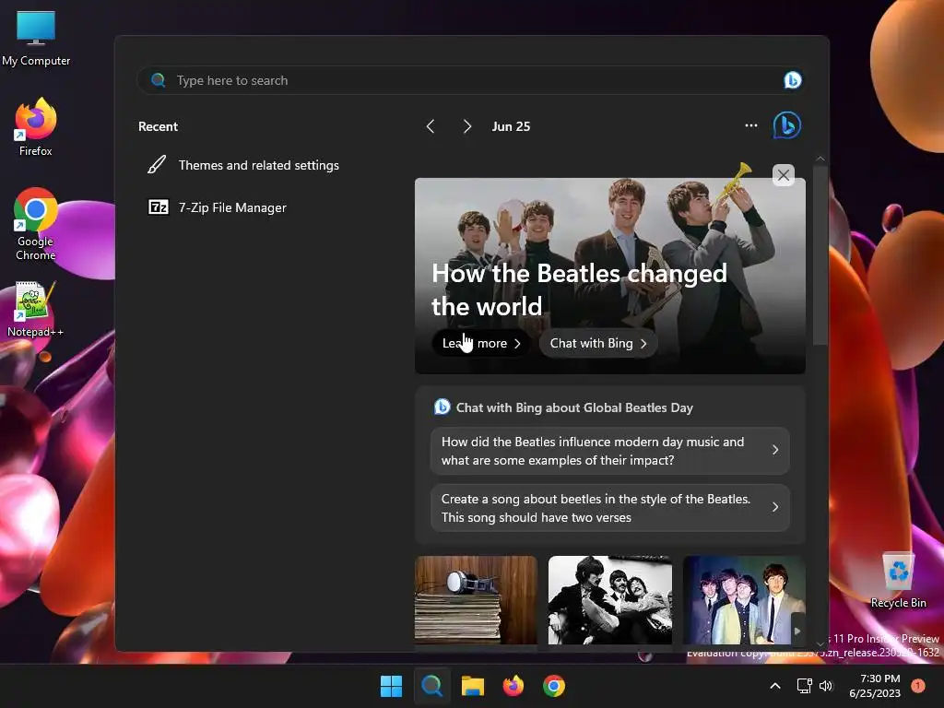Dismiss the Beatles card with X button

point(784,175)
